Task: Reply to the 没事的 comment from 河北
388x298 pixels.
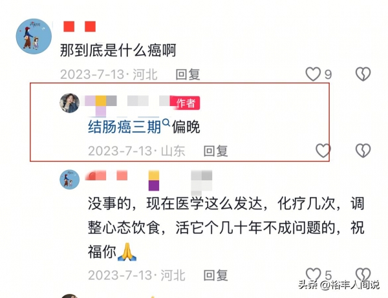Action: pos(215,275)
